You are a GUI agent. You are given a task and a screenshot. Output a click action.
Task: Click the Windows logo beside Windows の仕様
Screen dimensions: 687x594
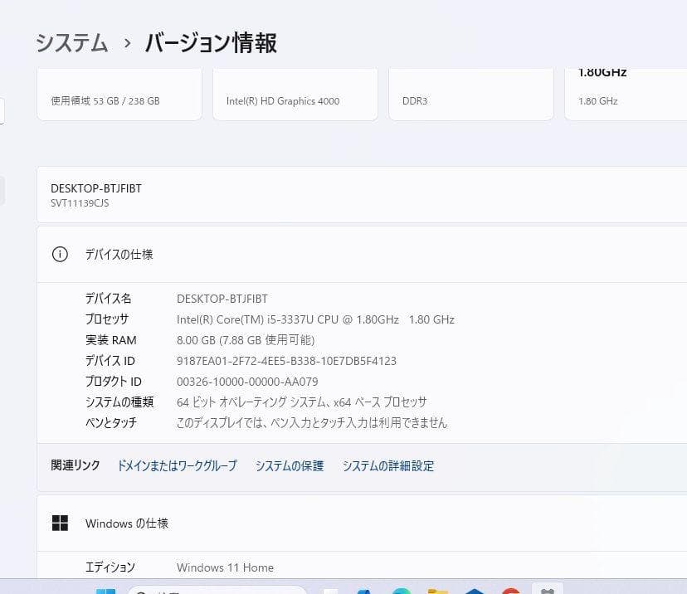[61, 523]
